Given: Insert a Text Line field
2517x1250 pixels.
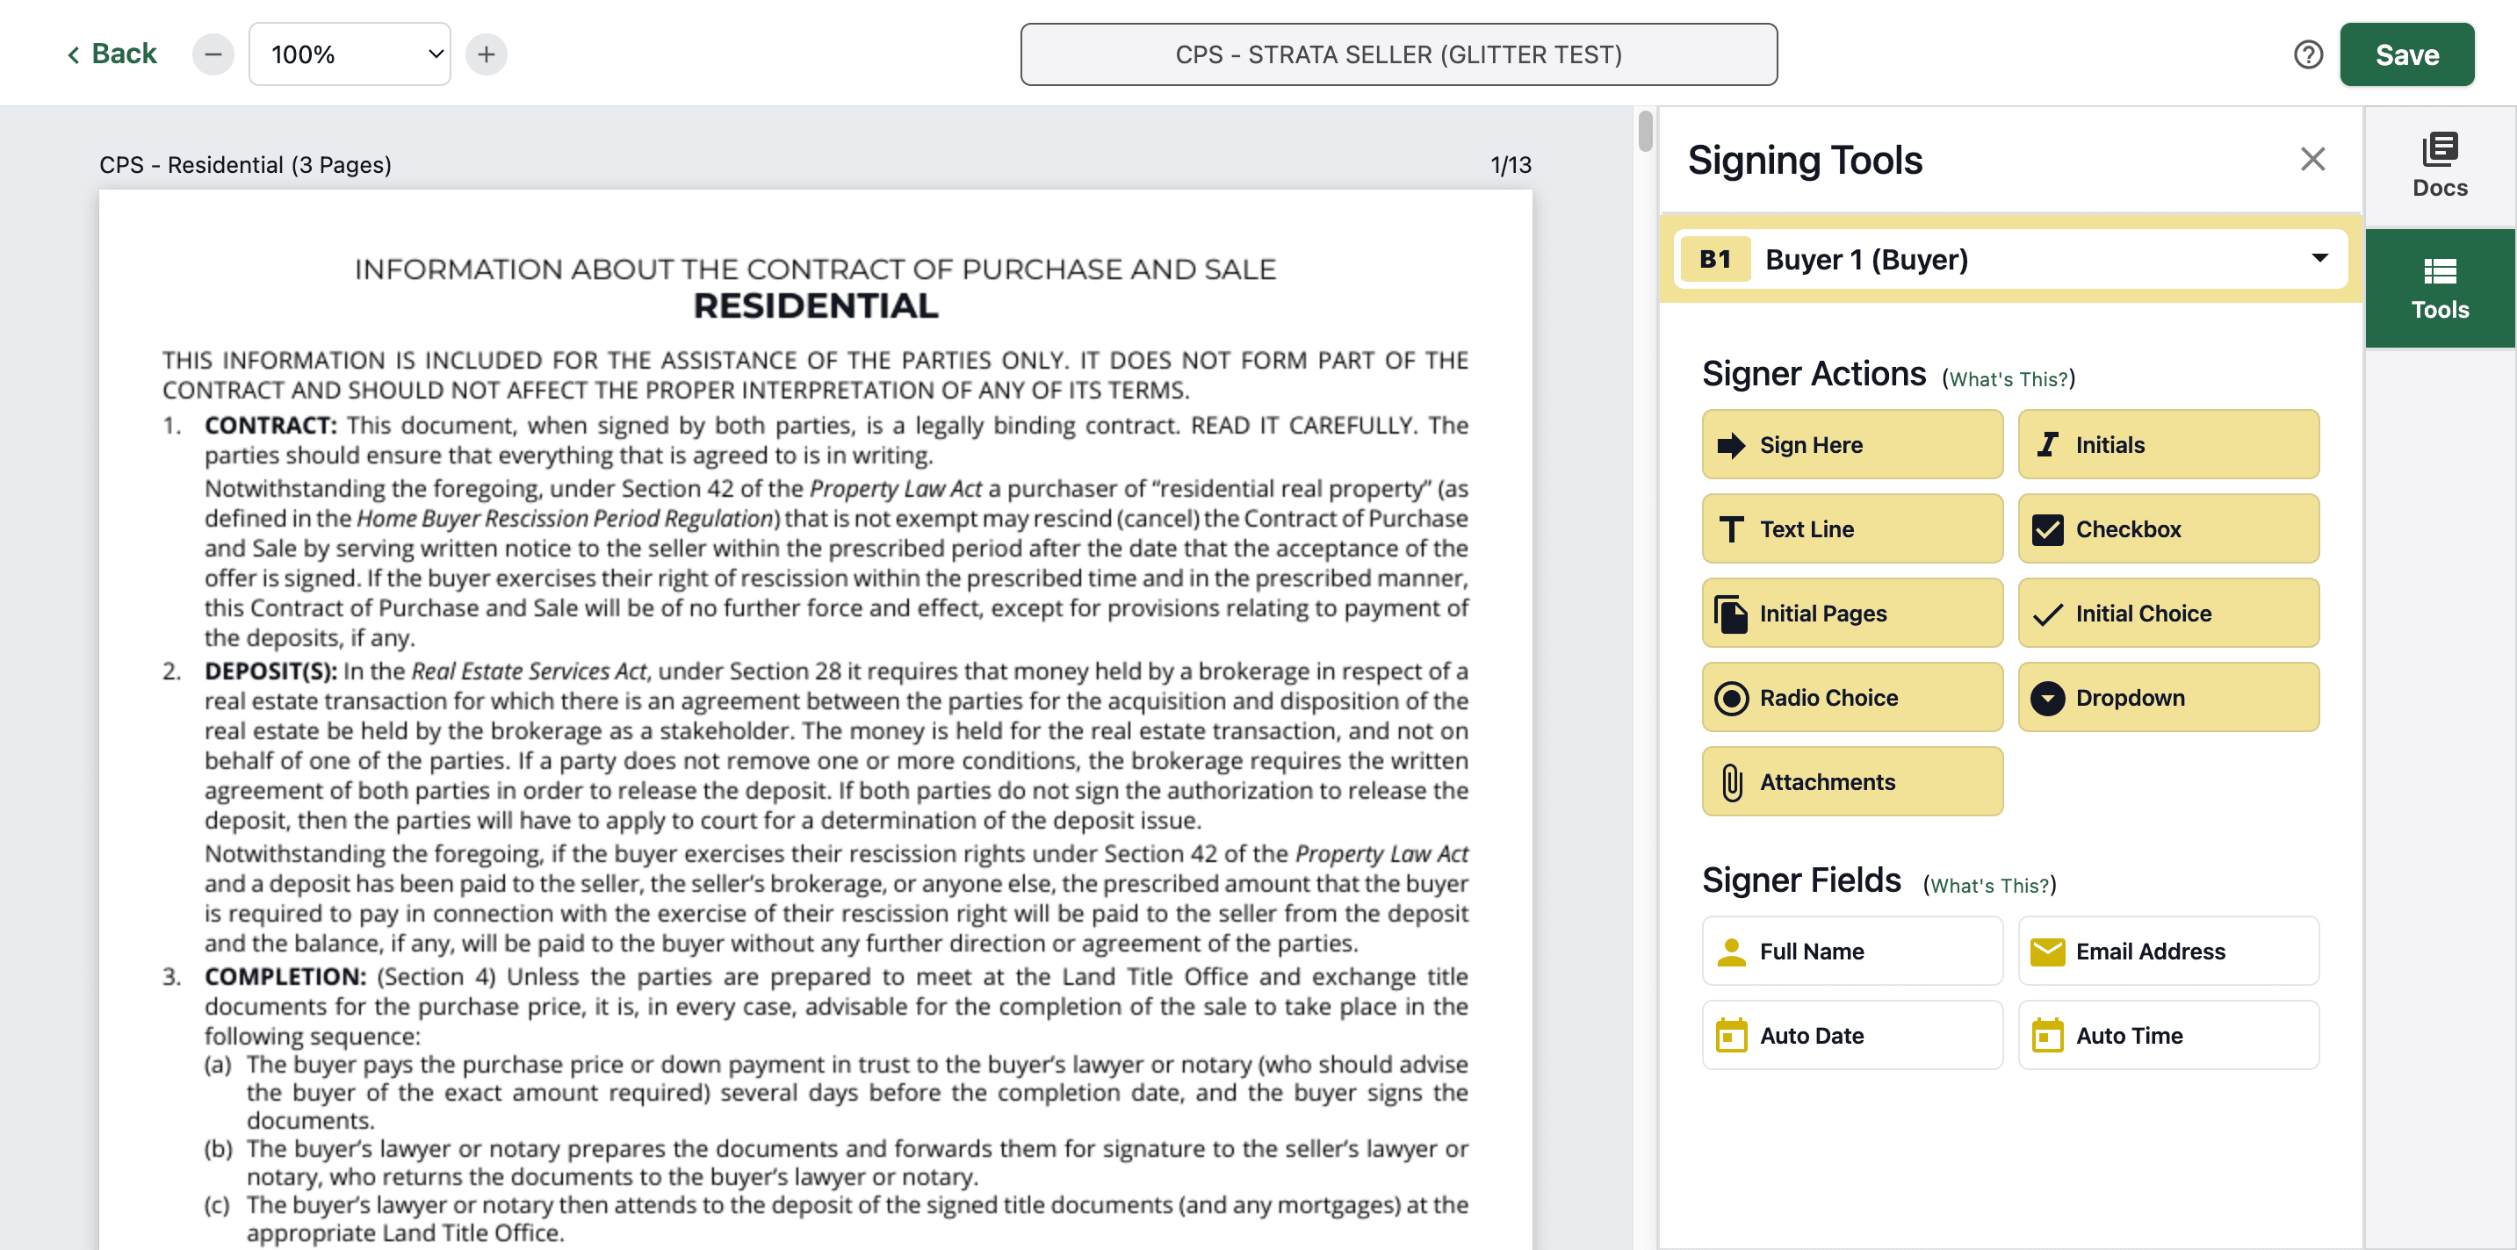Looking at the screenshot, I should (1851, 528).
